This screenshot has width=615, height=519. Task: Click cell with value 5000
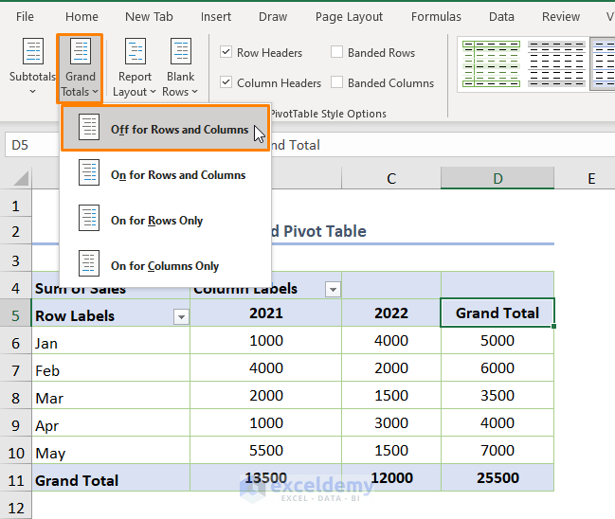click(x=497, y=340)
